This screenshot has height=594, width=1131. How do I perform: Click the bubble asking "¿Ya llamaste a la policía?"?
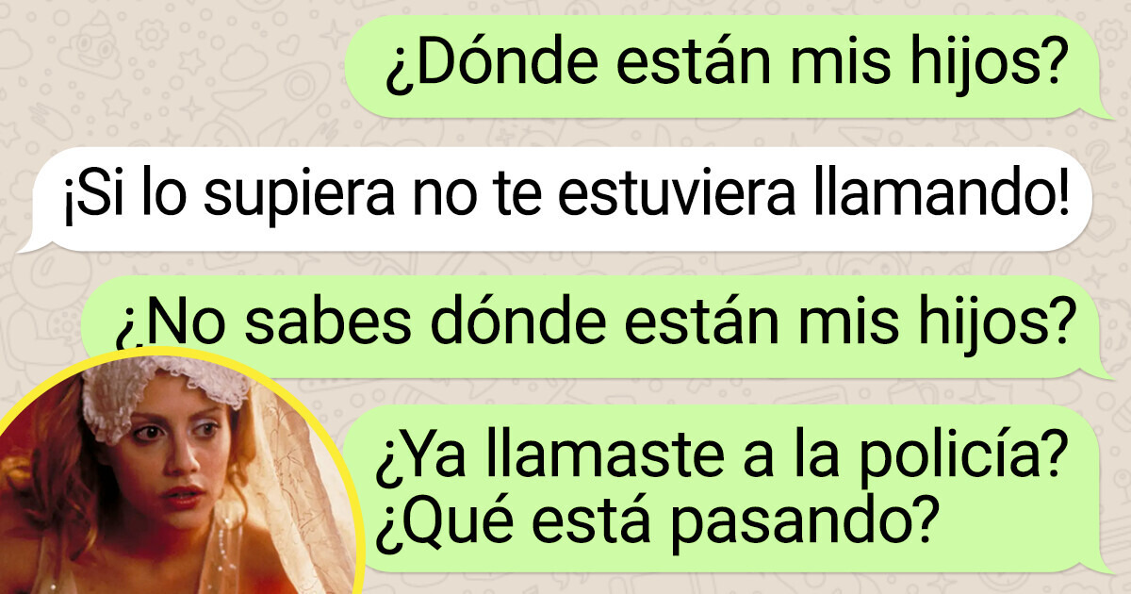(730, 489)
